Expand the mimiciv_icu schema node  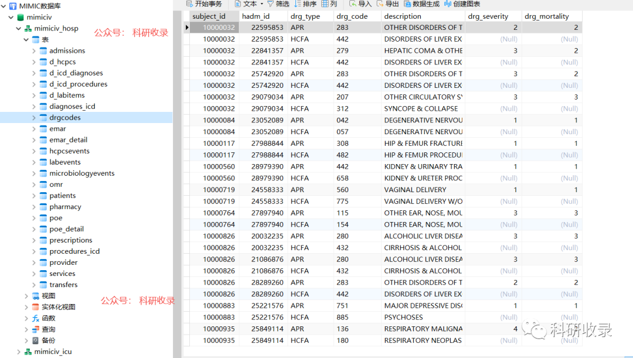19,352
